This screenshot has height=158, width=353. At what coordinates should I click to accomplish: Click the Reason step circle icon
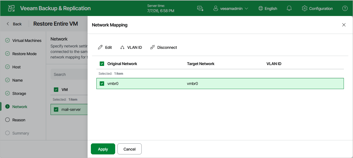pos(7,120)
